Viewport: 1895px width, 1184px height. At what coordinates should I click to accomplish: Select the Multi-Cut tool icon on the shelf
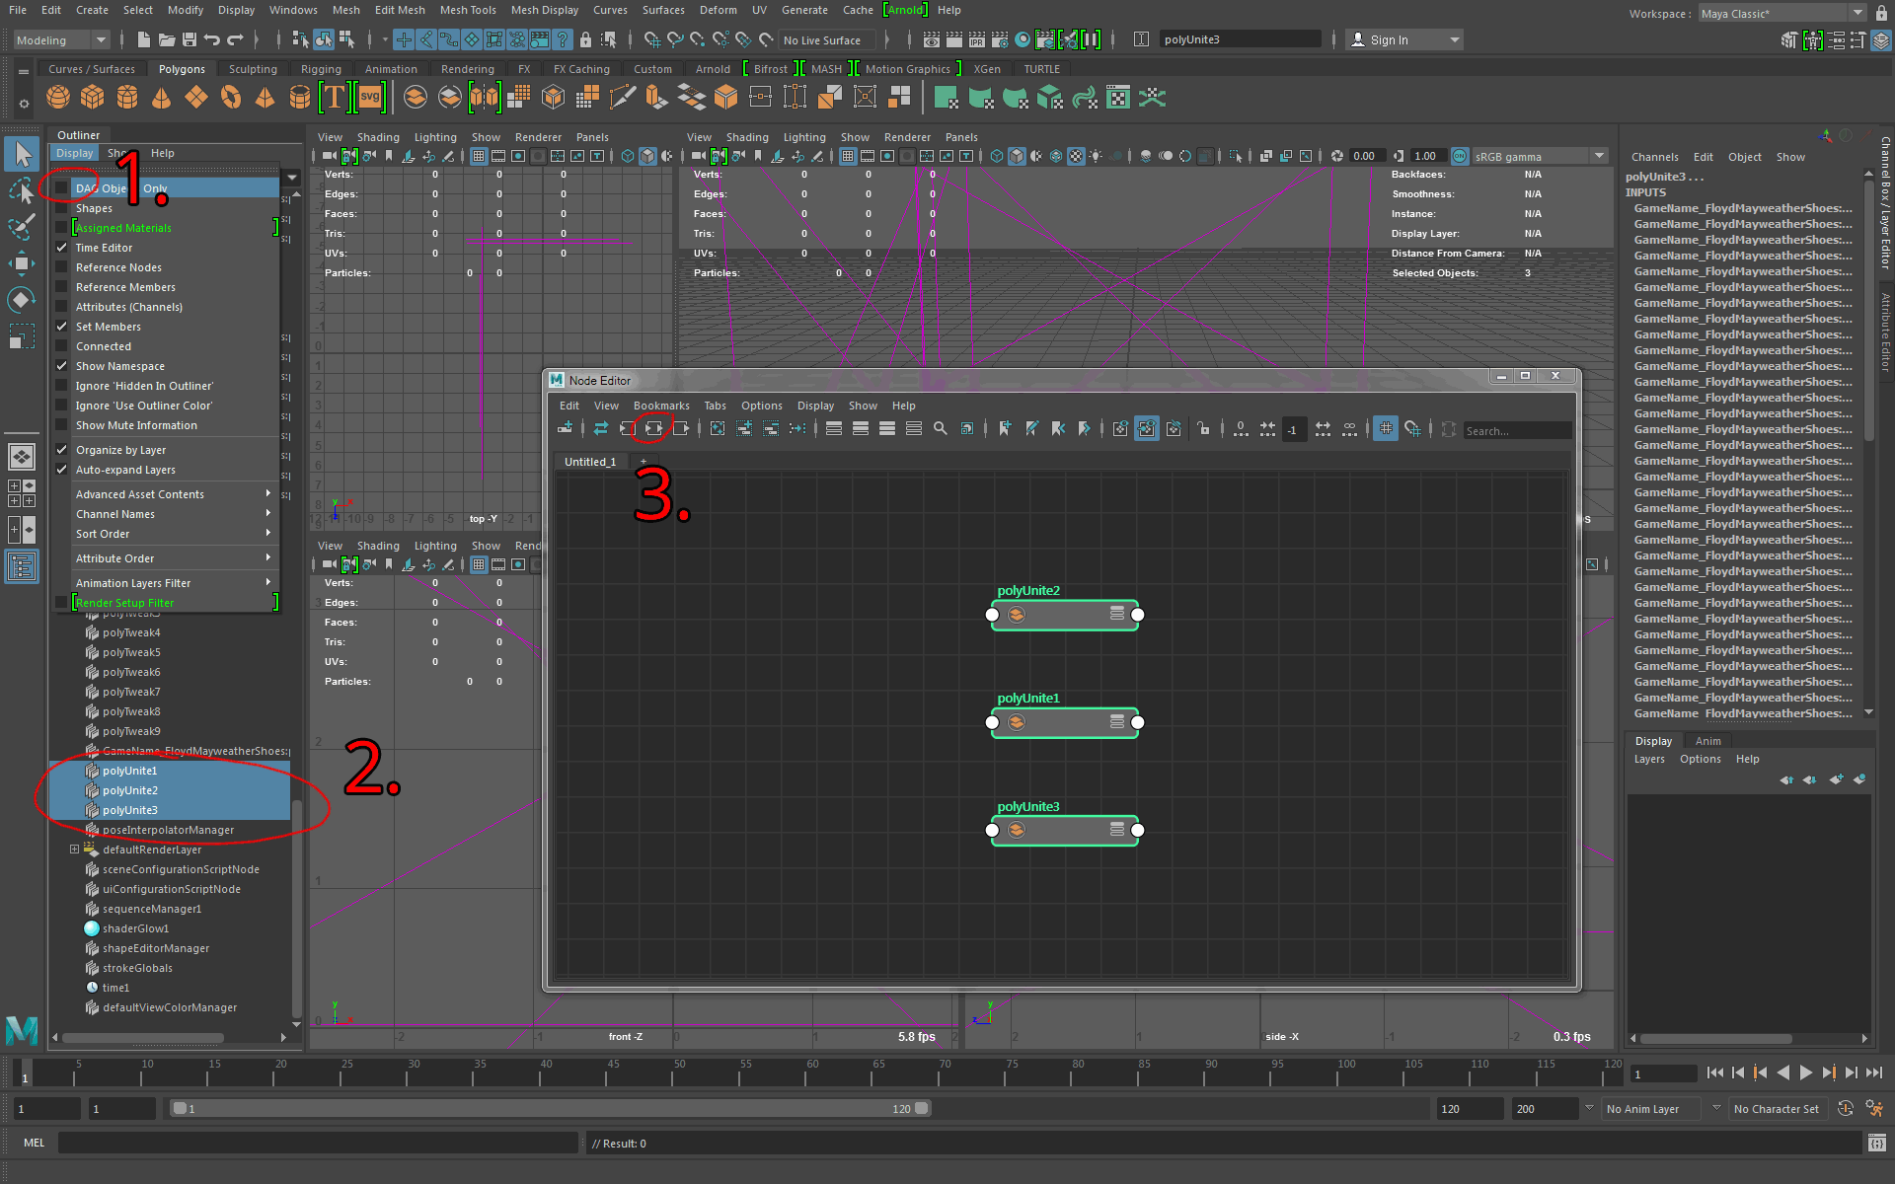(622, 98)
